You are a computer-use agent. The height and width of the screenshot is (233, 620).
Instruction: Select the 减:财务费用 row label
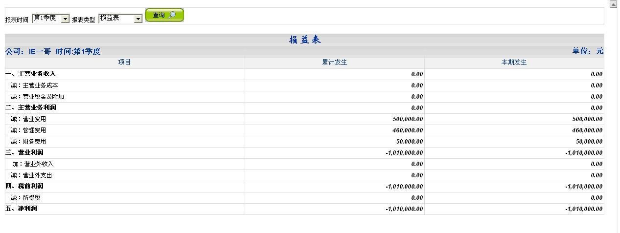coord(29,141)
